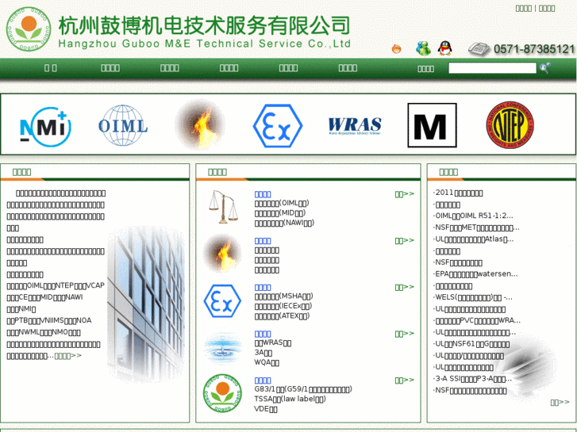This screenshot has height=432, width=577.
Task: Open the two-character first item of the green nav bar
Action: pos(51,68)
